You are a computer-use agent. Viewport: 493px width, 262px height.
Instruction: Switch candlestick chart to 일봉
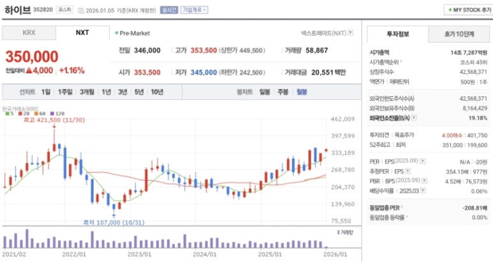pyautogui.click(x=264, y=92)
